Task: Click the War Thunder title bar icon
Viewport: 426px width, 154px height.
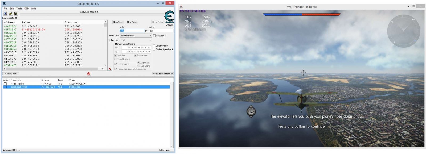Action: (181, 7)
